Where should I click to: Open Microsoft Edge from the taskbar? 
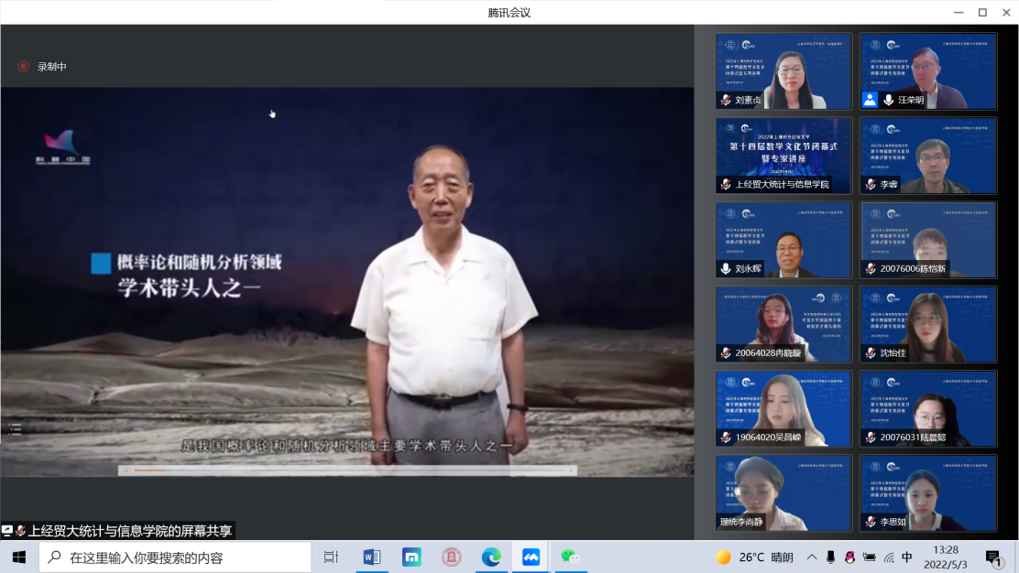(x=491, y=557)
